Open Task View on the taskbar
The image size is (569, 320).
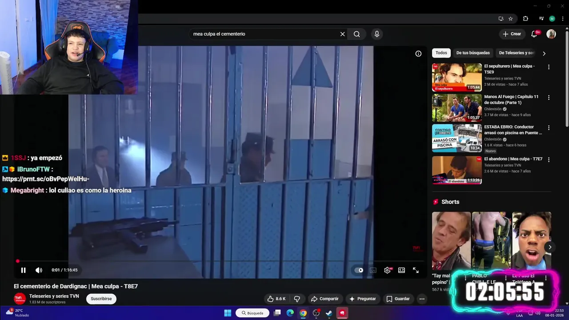(277, 313)
